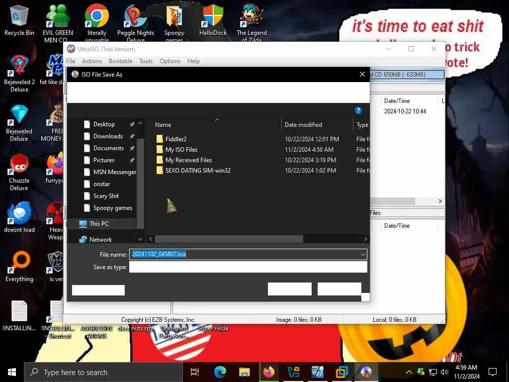
Task: Open The Legend of Zilda shortcut
Action: tap(252, 23)
